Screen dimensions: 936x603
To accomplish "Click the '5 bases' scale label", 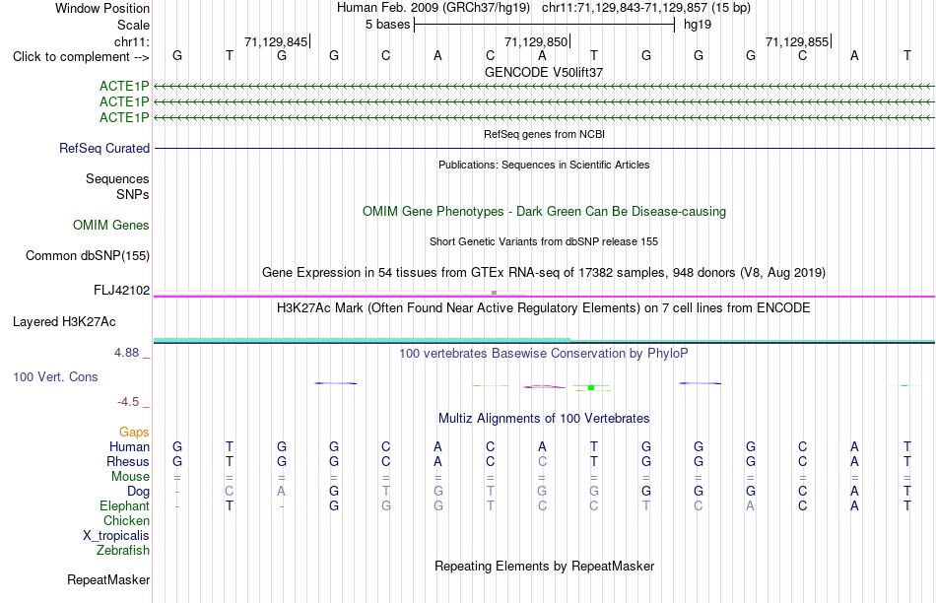I will (x=388, y=25).
